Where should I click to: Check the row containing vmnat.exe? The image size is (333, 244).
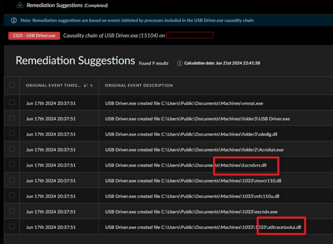point(11,102)
